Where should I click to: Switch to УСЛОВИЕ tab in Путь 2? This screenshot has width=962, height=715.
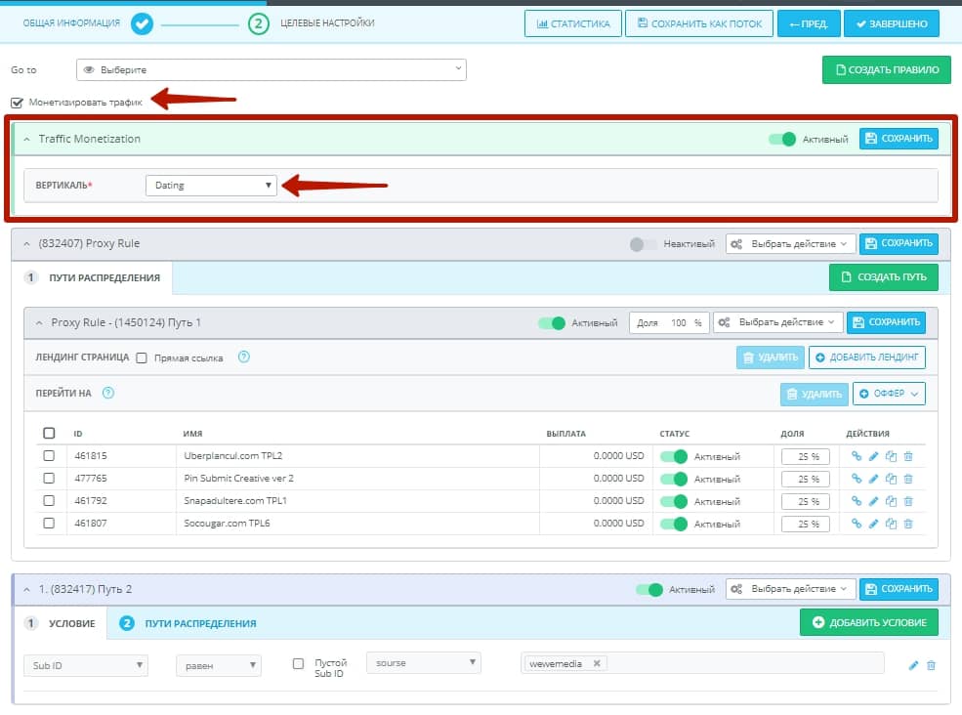pos(61,623)
